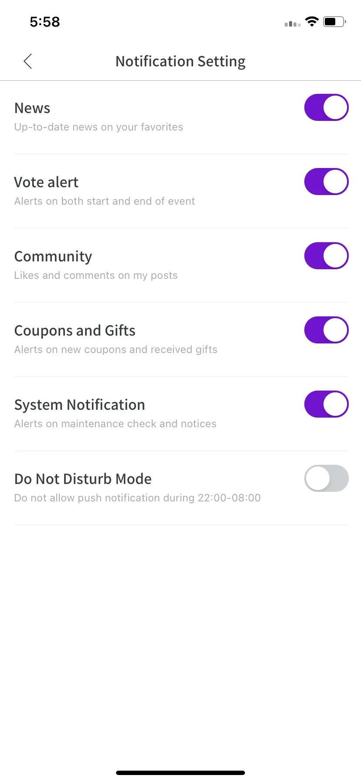Turn off the Vote alert switch
This screenshot has height=782, width=361.
pos(326,182)
